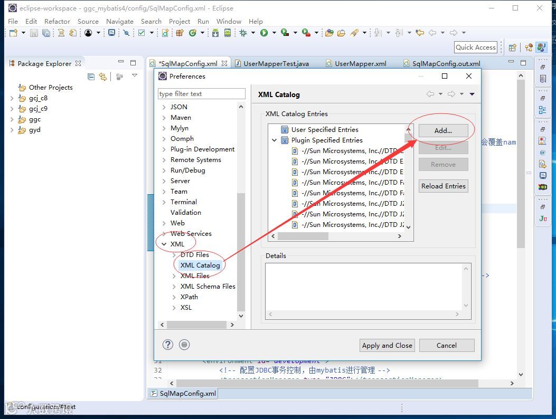Open the File menu
556x419 pixels.
(x=13, y=21)
